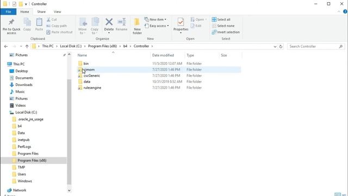Click the b4 breadcrumb in address bar

125,46
